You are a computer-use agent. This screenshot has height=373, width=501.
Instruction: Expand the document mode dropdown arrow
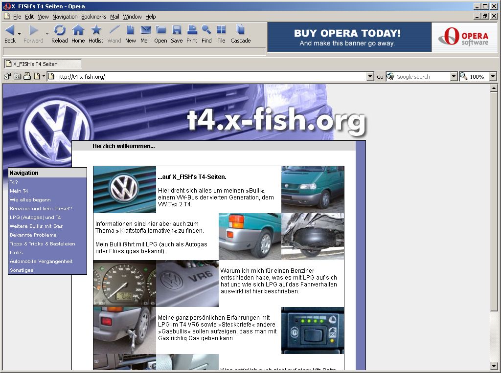44,76
